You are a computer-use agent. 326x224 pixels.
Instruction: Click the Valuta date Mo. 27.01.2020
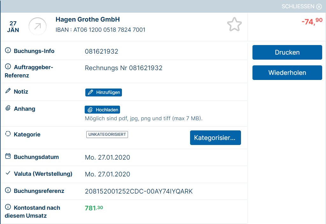[107, 174]
